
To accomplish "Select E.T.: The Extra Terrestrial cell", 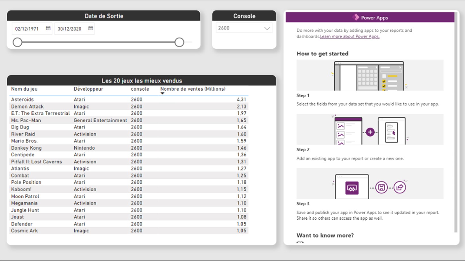I will point(40,113).
